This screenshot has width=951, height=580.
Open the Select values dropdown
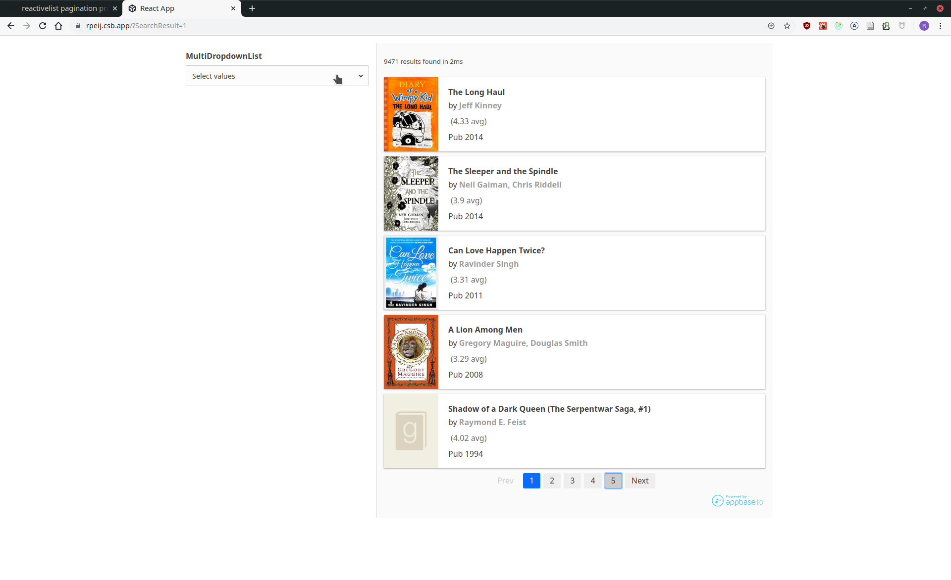[277, 76]
